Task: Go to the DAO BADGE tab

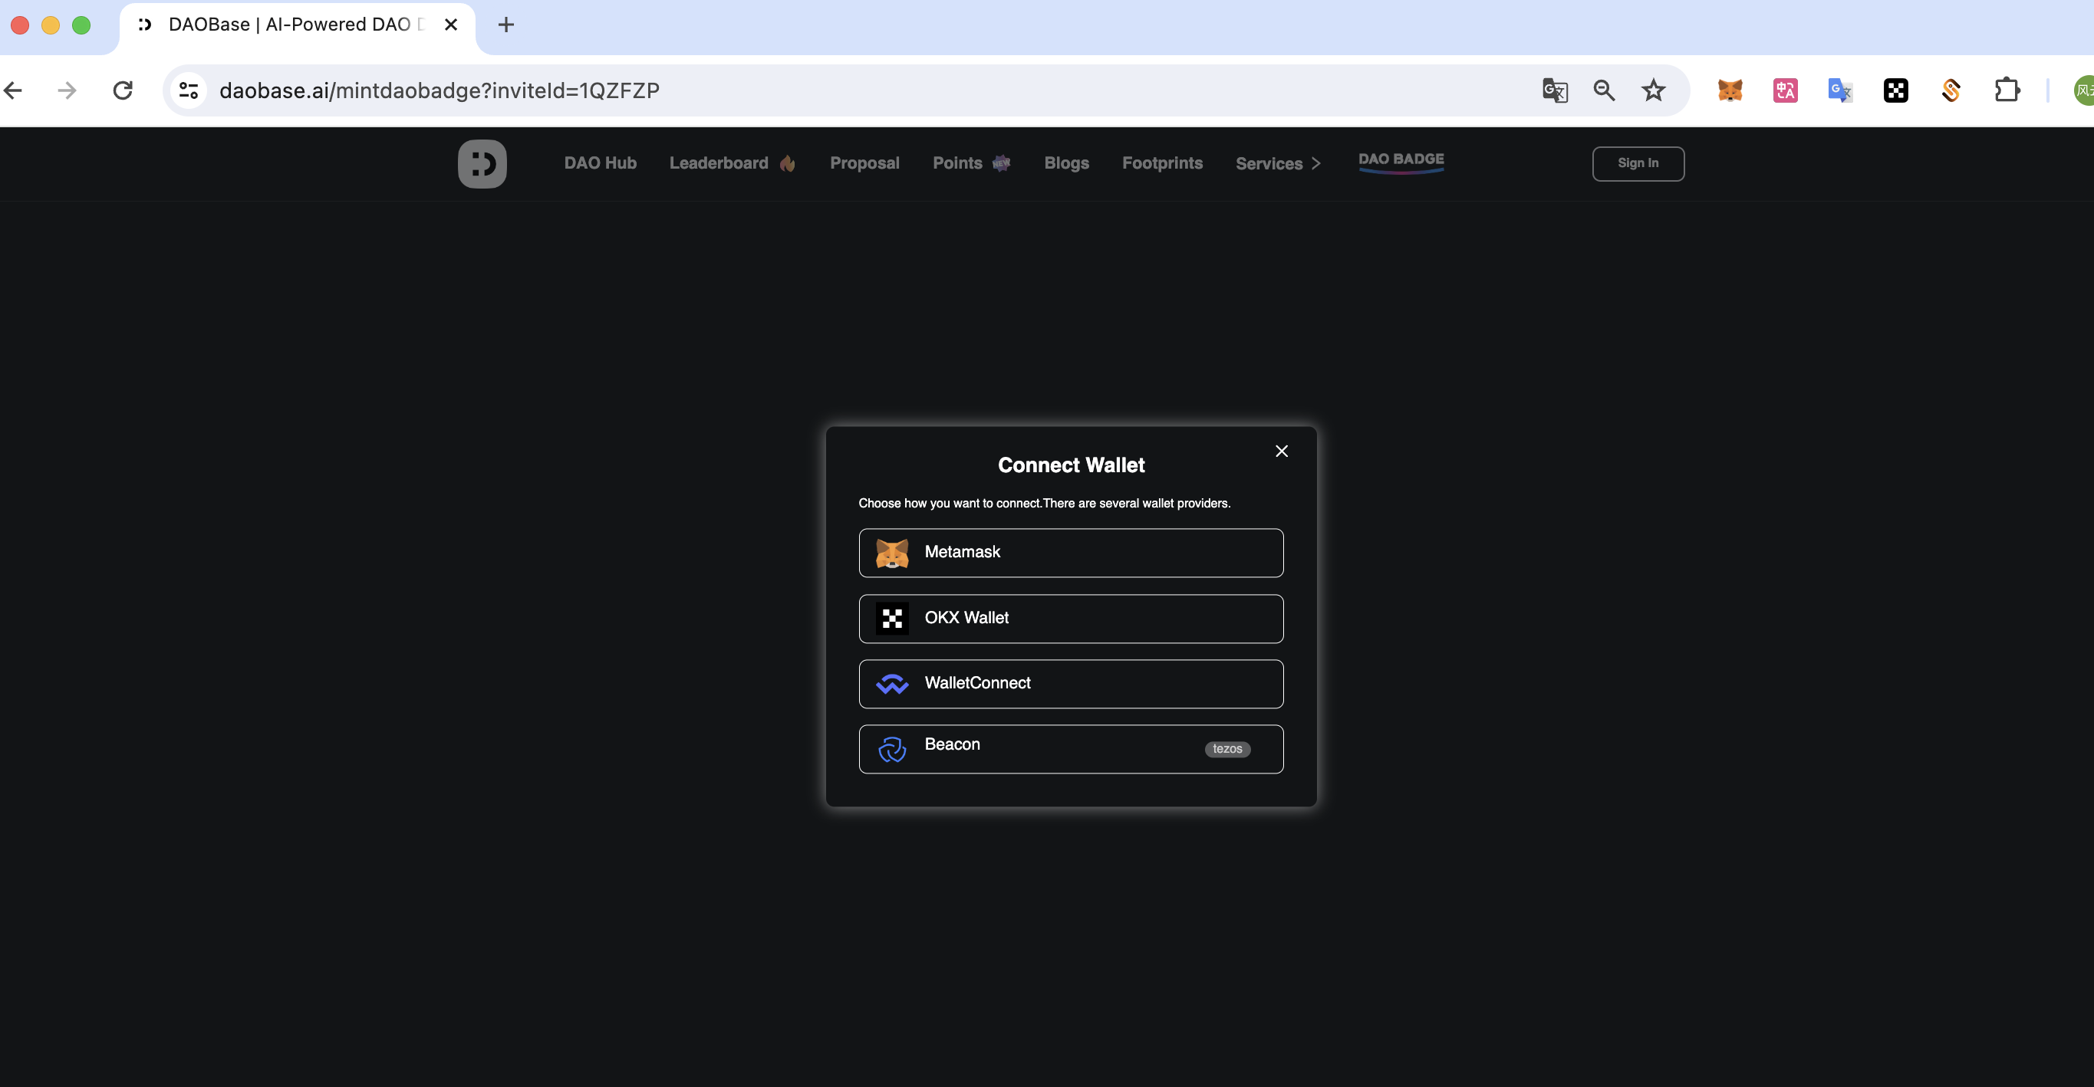Action: 1401,160
